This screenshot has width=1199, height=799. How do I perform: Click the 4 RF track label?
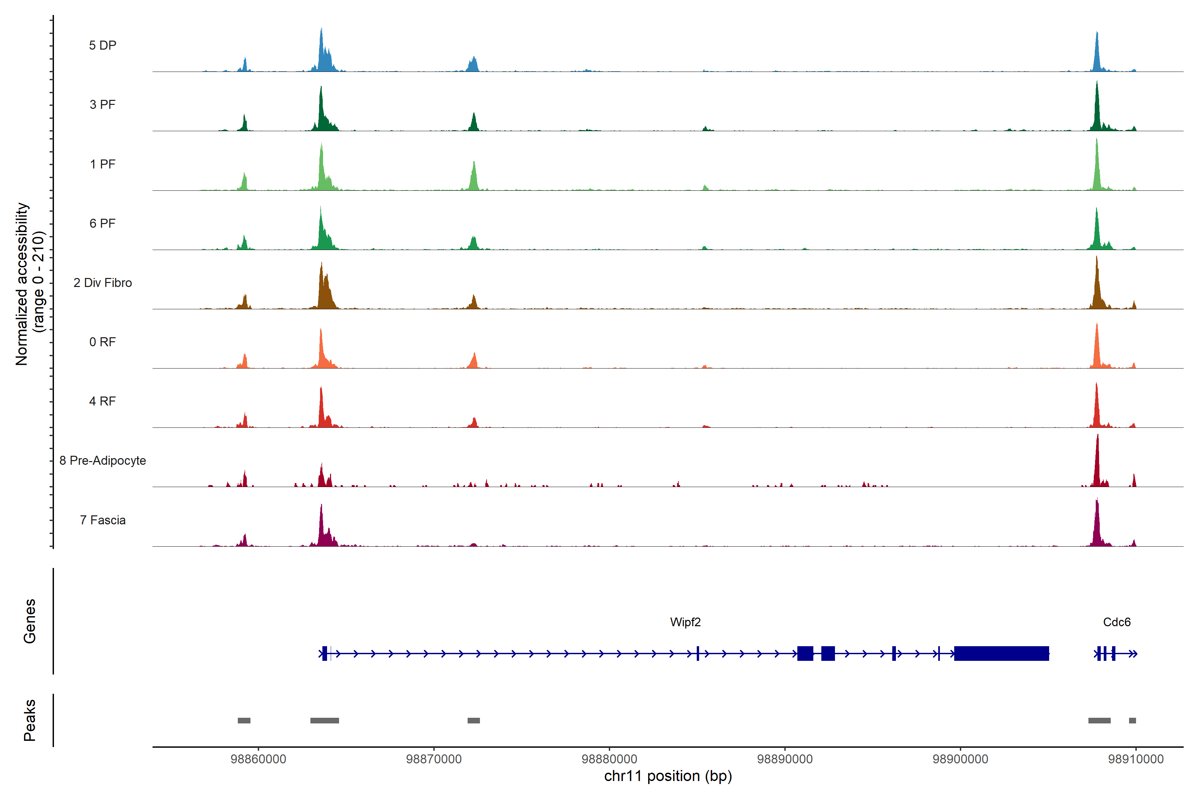(103, 401)
